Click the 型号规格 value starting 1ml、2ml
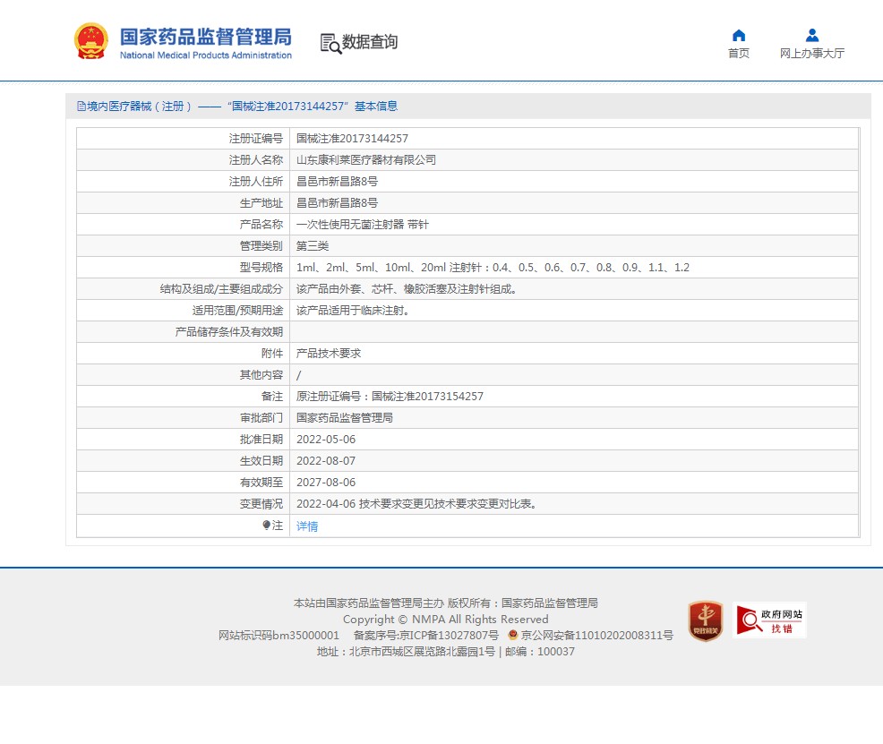Image resolution: width=883 pixels, height=744 pixels. pyautogui.click(x=493, y=268)
